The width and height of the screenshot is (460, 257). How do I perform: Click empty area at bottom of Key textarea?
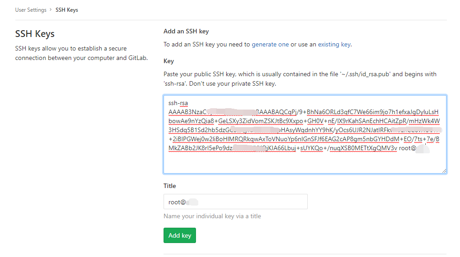[305, 164]
